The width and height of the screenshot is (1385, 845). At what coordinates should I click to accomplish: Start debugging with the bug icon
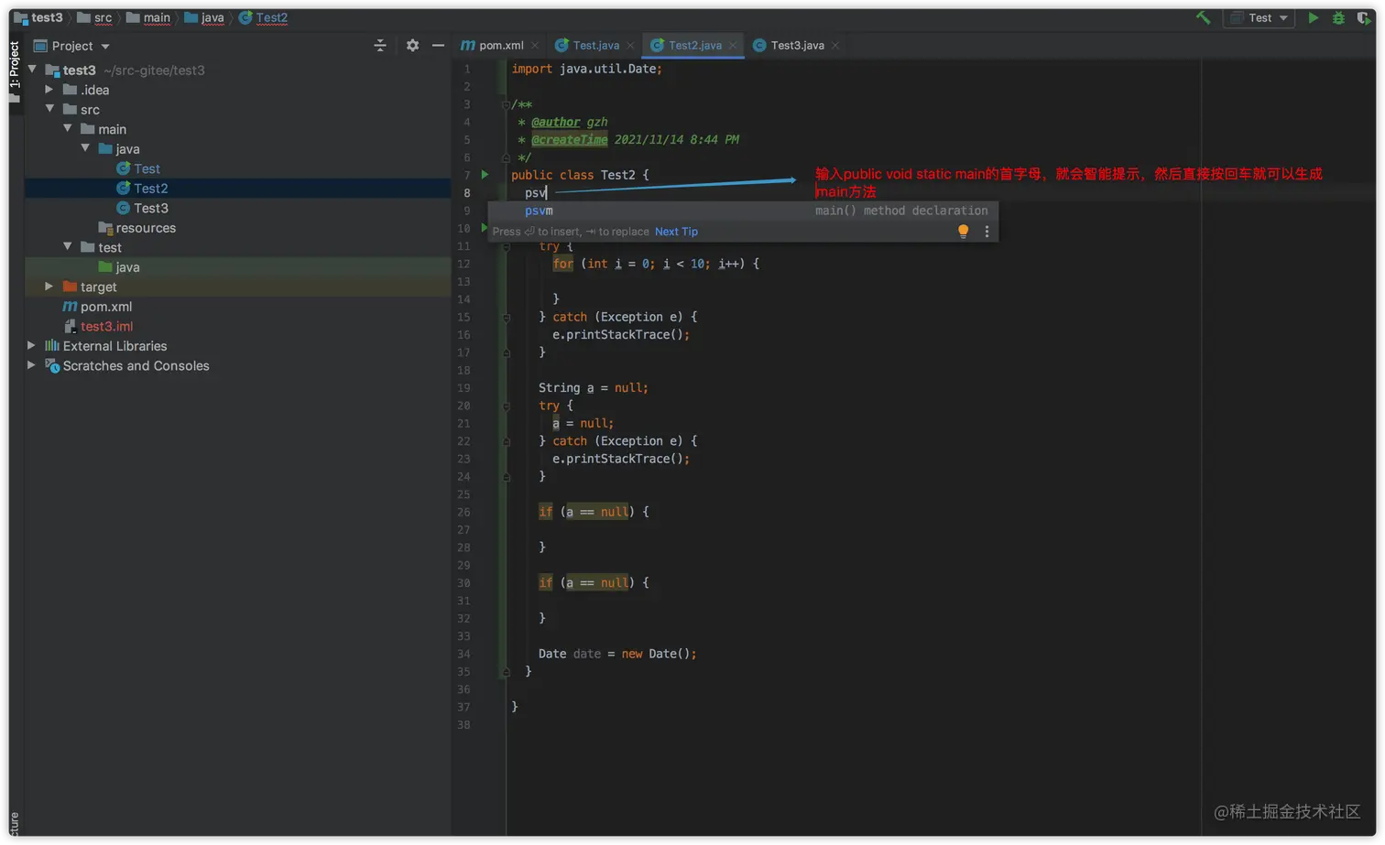[1338, 17]
